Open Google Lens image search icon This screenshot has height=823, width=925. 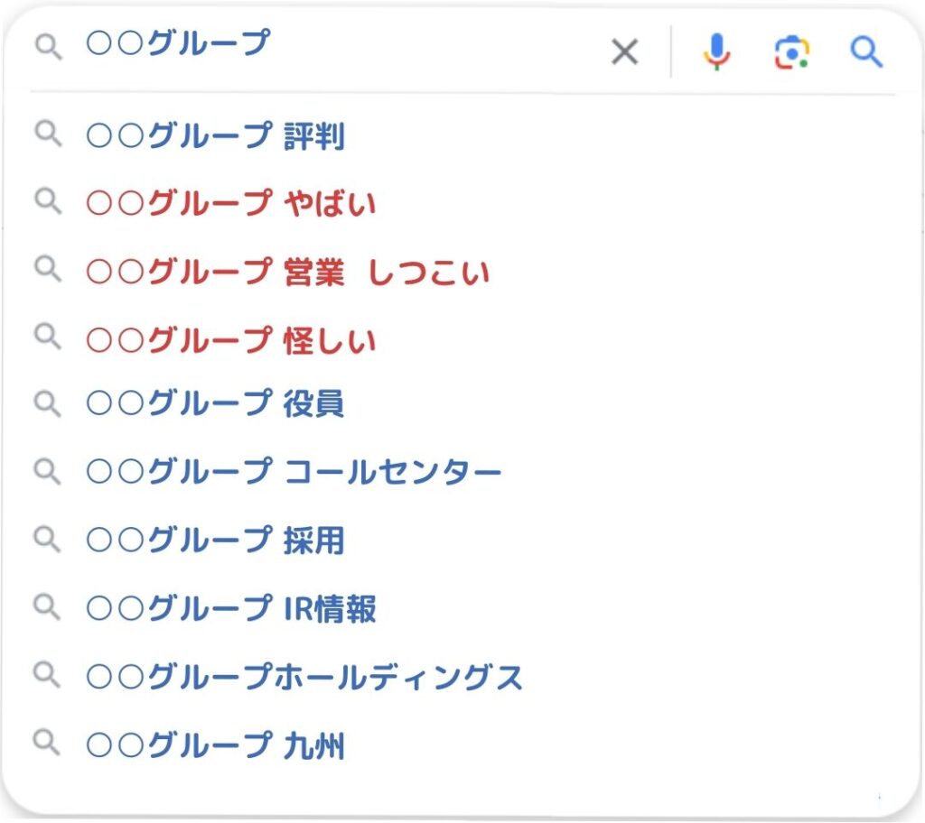pos(791,52)
